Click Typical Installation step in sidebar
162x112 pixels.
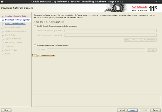13,39
